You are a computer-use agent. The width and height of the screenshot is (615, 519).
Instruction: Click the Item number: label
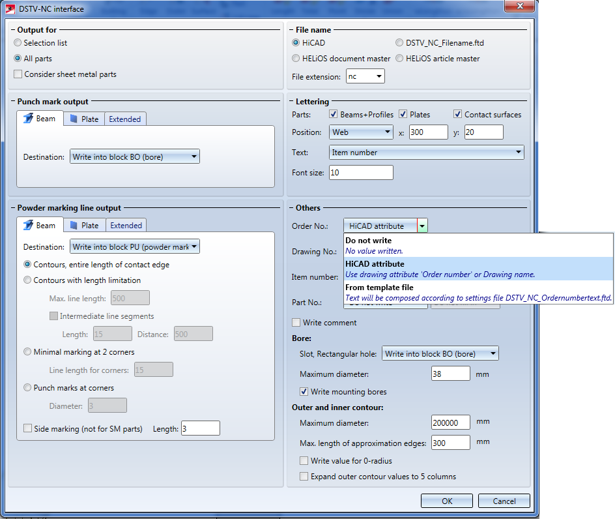(315, 276)
